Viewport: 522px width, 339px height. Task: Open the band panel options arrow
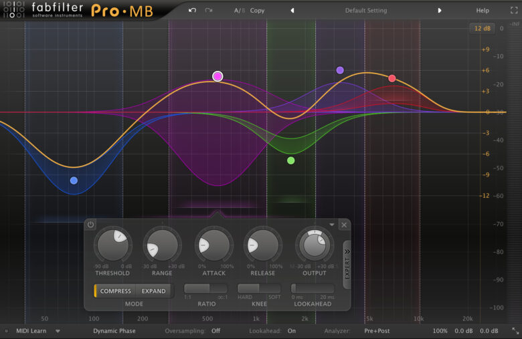[331, 225]
